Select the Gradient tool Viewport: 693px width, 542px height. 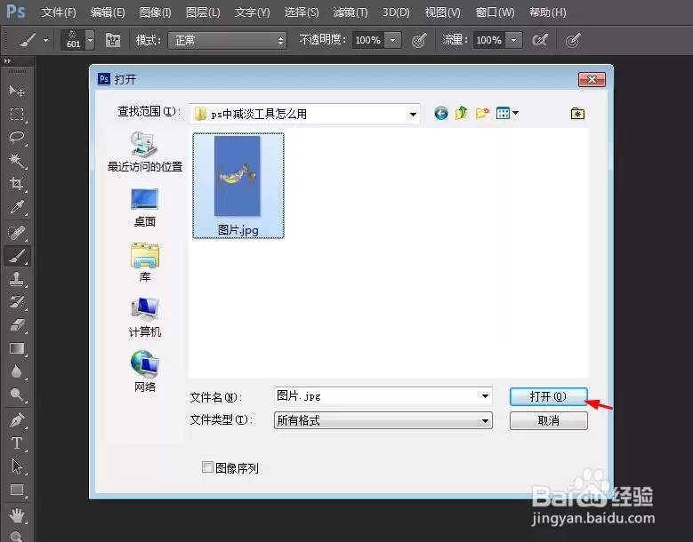coord(17,348)
